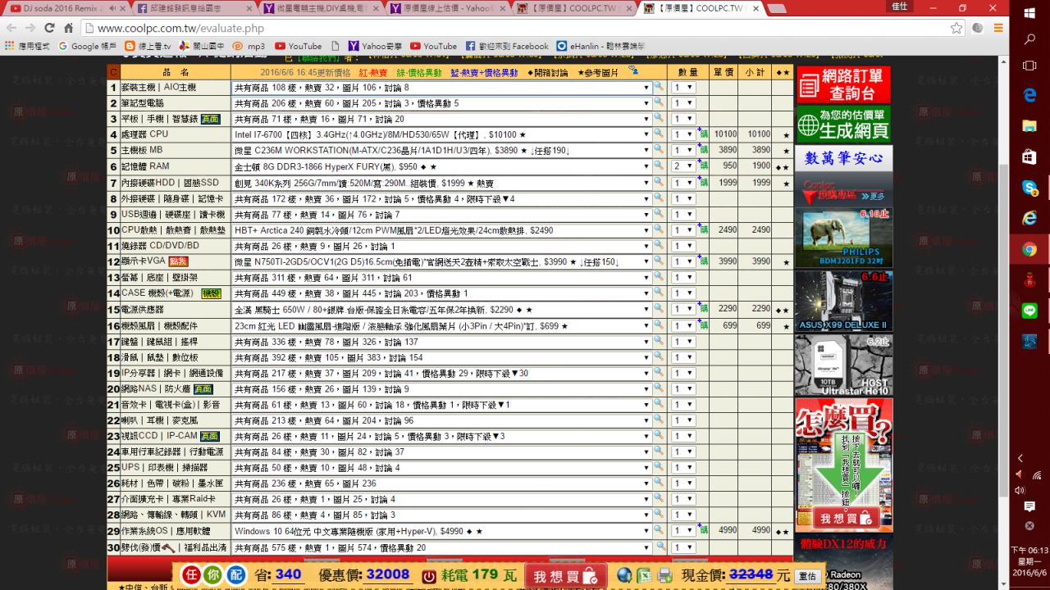The height and width of the screenshot is (590, 1050).
Task: Click the magnifier icon in the 作業系統OS row
Action: [x=658, y=530]
